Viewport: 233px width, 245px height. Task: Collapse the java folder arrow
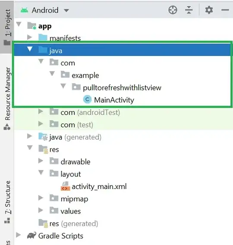[x=30, y=49]
